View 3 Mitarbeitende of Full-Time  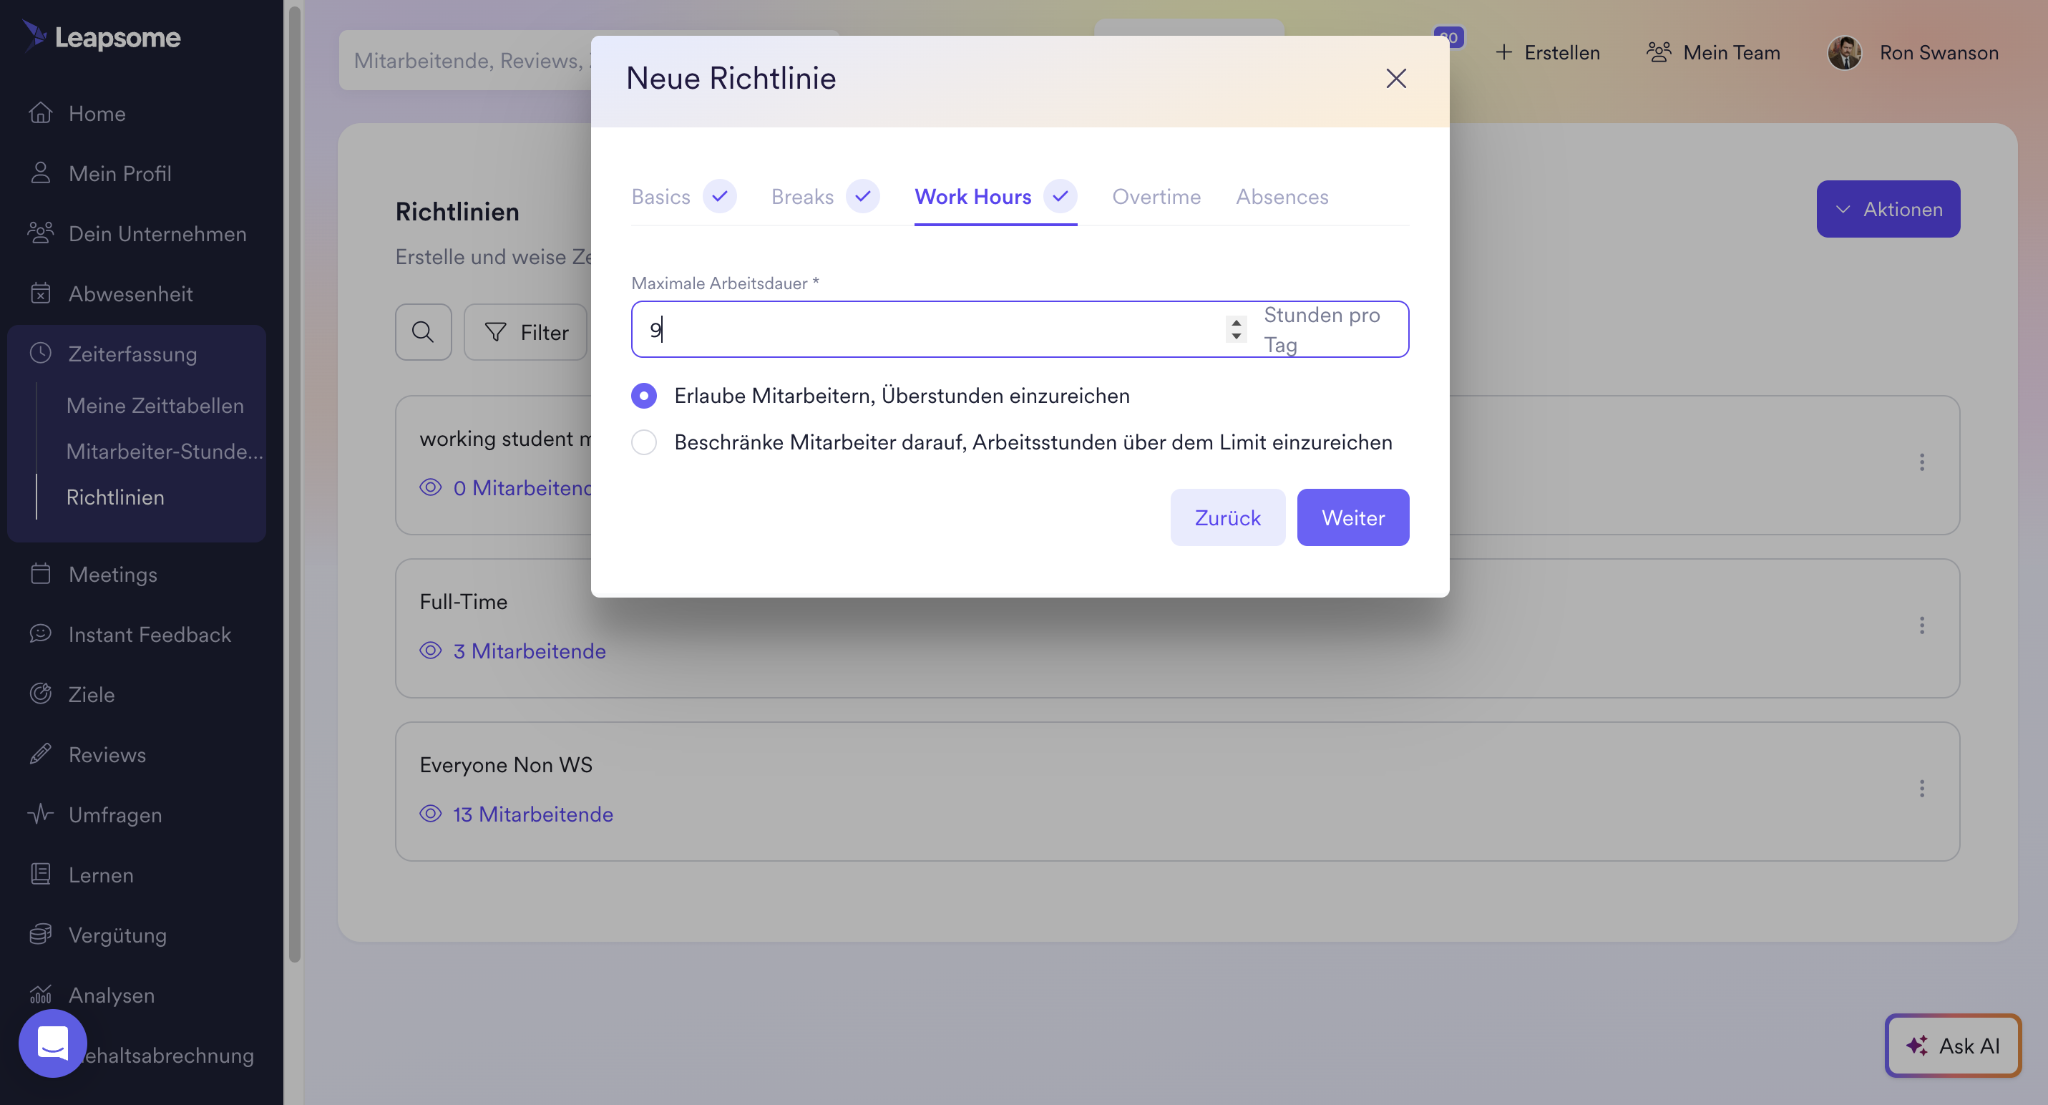tap(530, 651)
